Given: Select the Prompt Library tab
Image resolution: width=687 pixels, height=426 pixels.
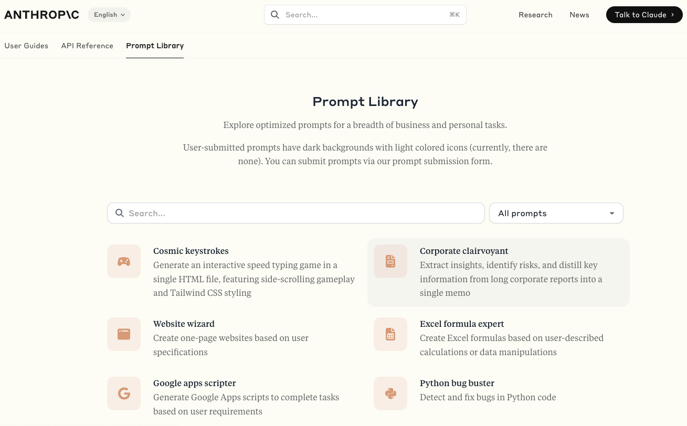Looking at the screenshot, I should tap(155, 46).
